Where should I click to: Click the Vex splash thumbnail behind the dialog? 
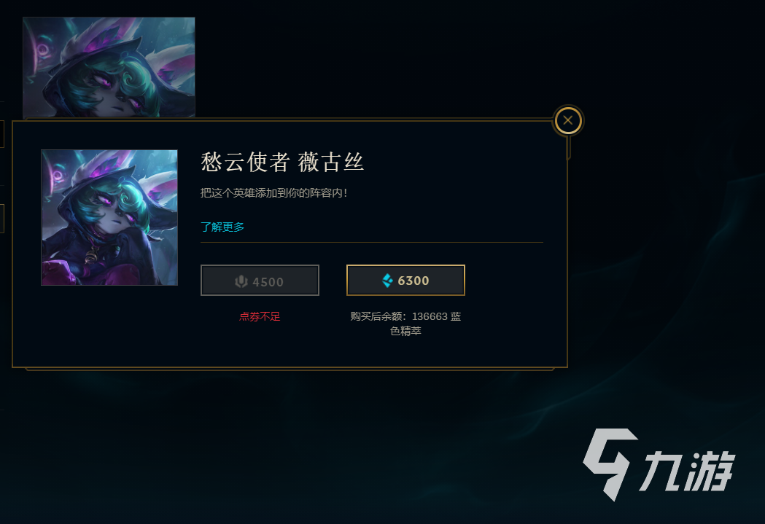tap(109, 67)
